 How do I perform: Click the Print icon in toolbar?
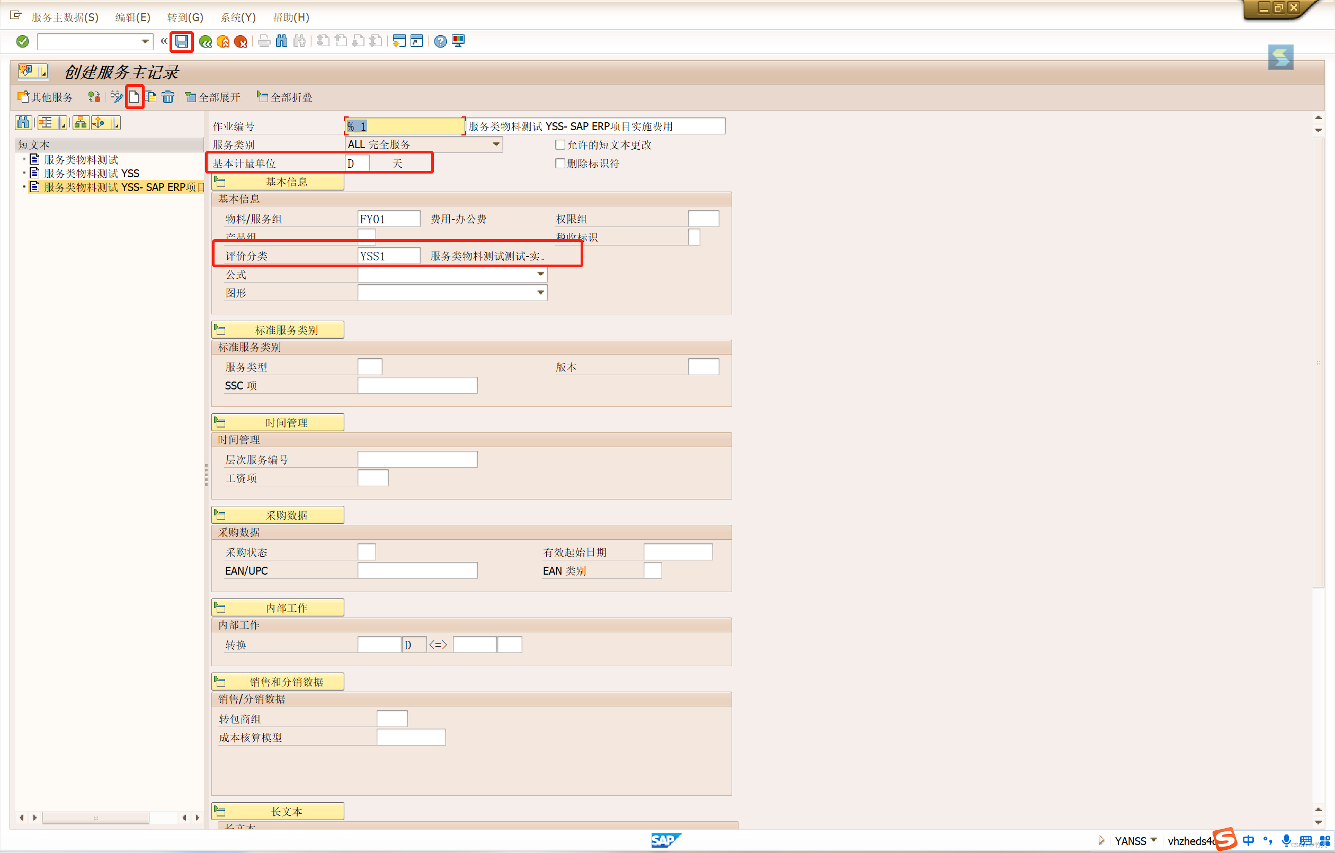264,42
